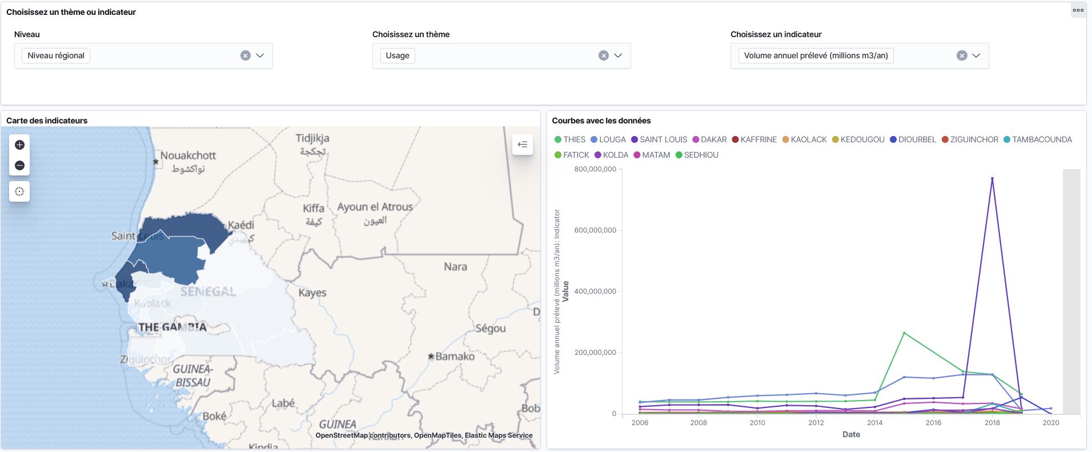Click the Date axis title
The height and width of the screenshot is (452, 1092).
pos(851,434)
